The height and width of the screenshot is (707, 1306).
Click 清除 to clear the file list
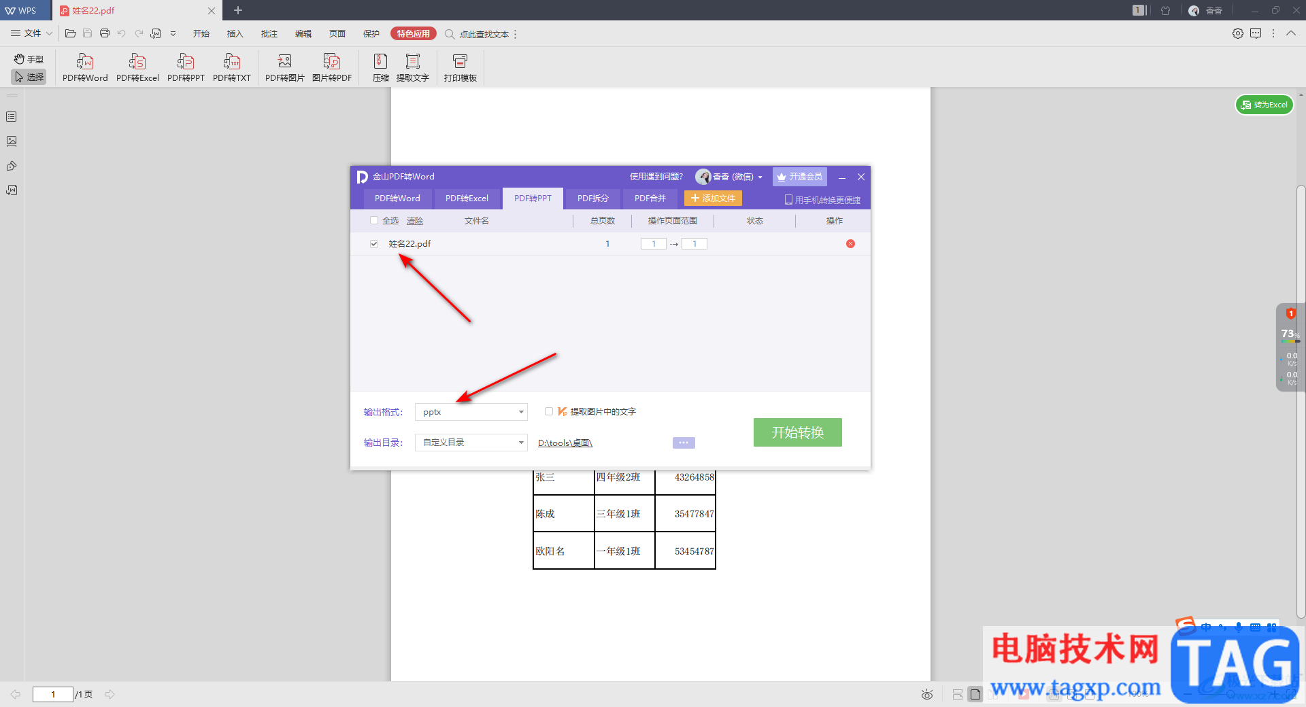(x=415, y=221)
